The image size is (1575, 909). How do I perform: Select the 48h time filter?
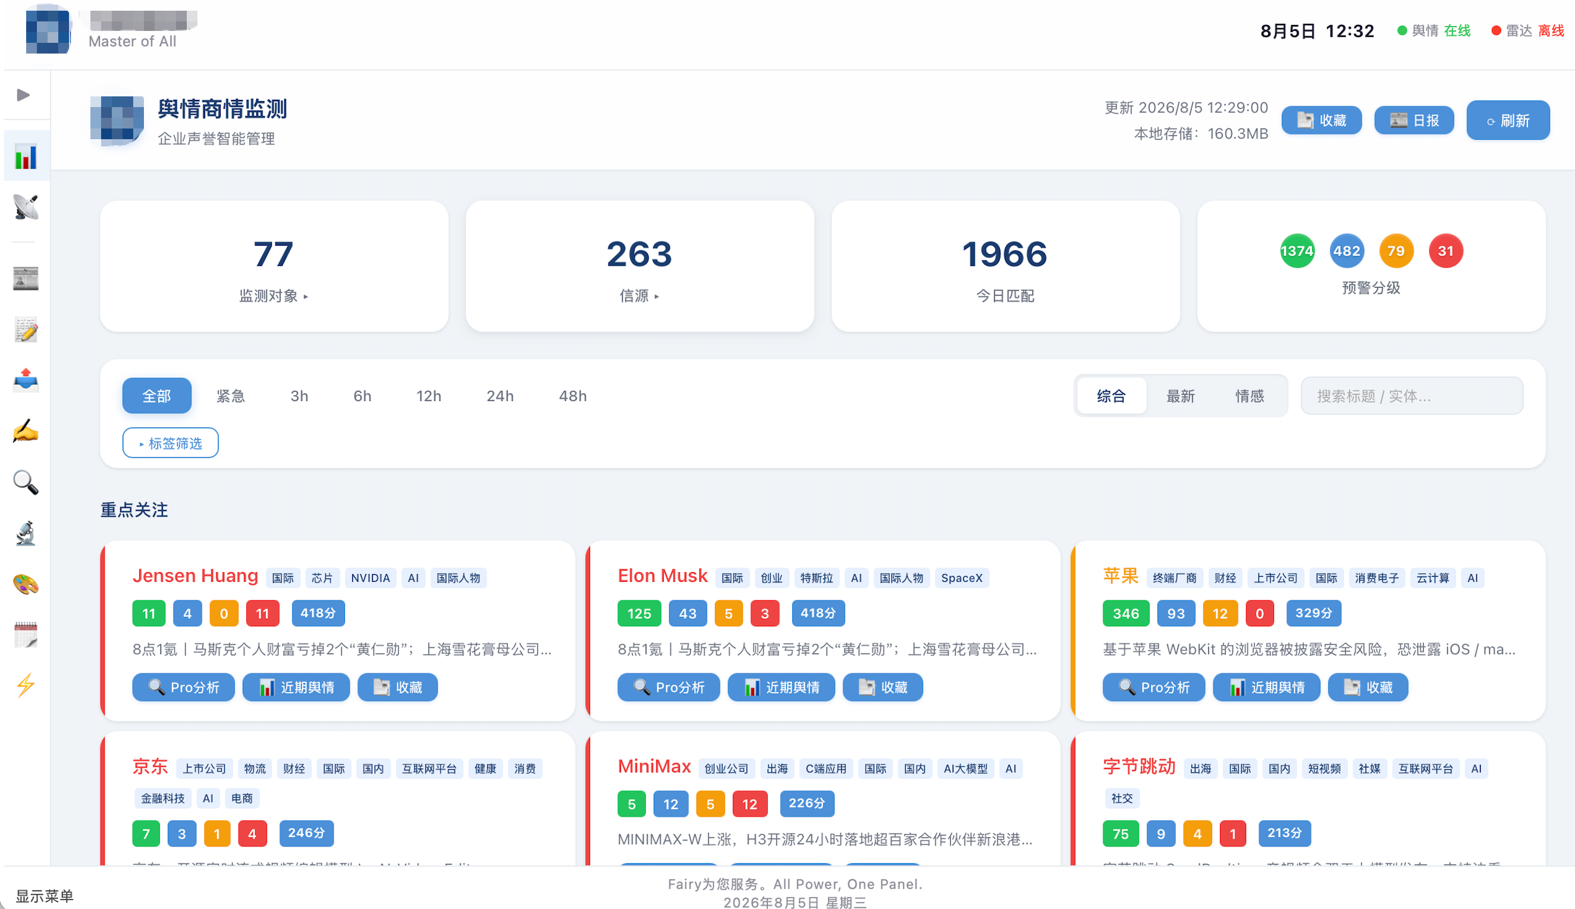573,396
